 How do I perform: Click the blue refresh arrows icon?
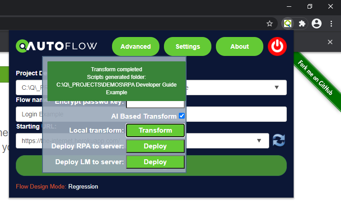(x=279, y=140)
